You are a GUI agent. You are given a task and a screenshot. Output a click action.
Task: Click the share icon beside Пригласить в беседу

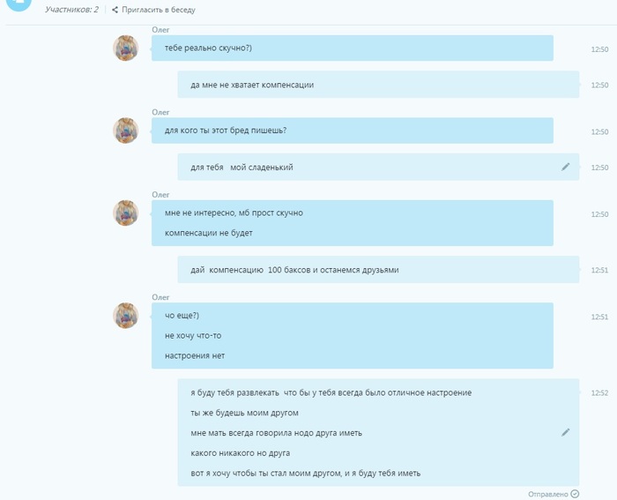[x=115, y=10]
